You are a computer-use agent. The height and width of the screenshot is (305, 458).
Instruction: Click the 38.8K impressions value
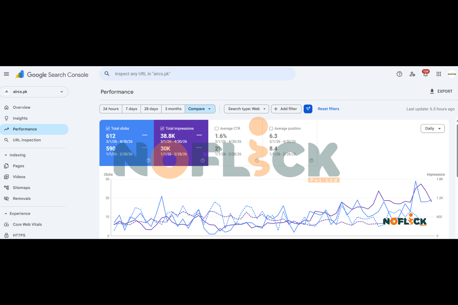(x=168, y=136)
